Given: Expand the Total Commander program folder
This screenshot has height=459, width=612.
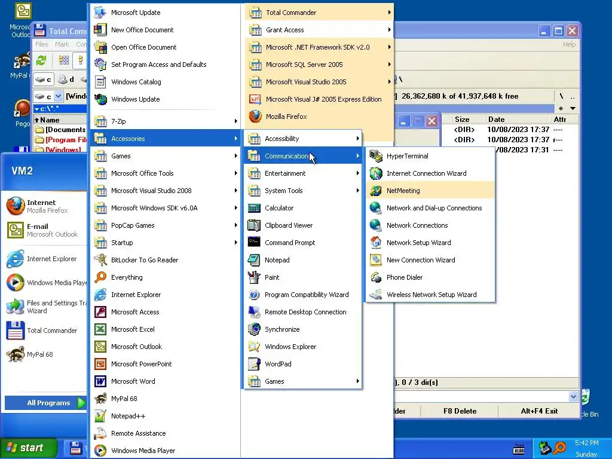Looking at the screenshot, I should [319, 13].
